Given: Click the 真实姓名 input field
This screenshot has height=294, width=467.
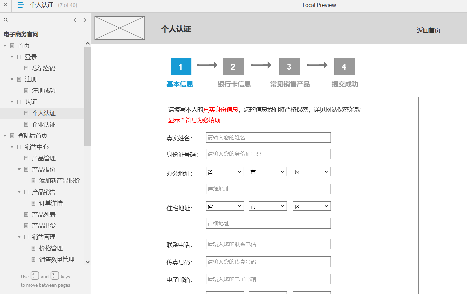Looking at the screenshot, I should pyautogui.click(x=268, y=138).
